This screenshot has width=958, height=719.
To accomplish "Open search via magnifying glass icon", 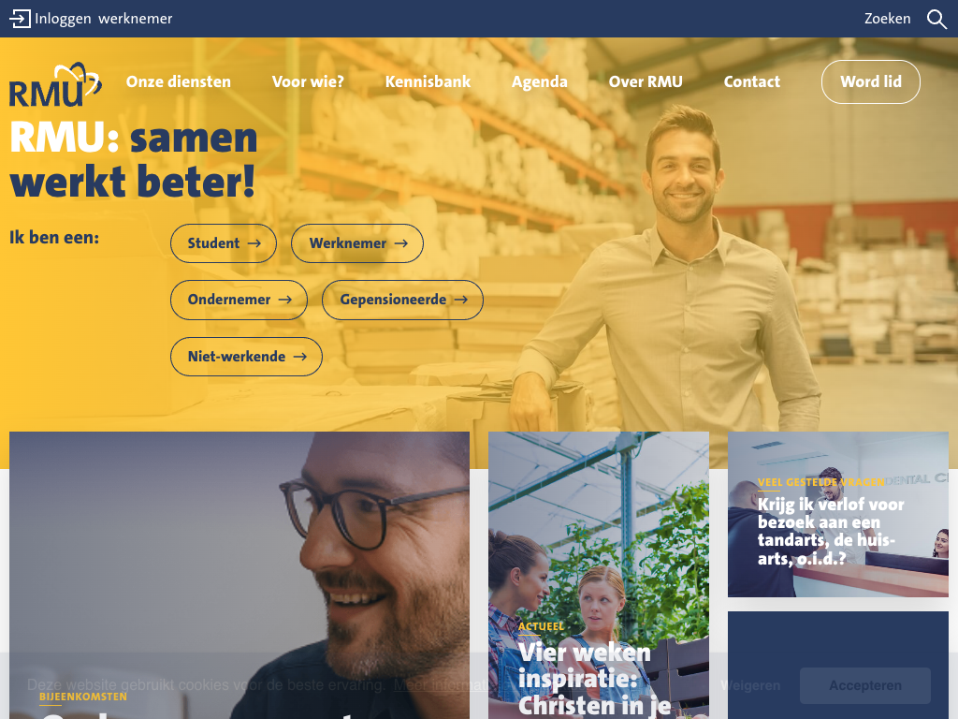I will (x=936, y=19).
